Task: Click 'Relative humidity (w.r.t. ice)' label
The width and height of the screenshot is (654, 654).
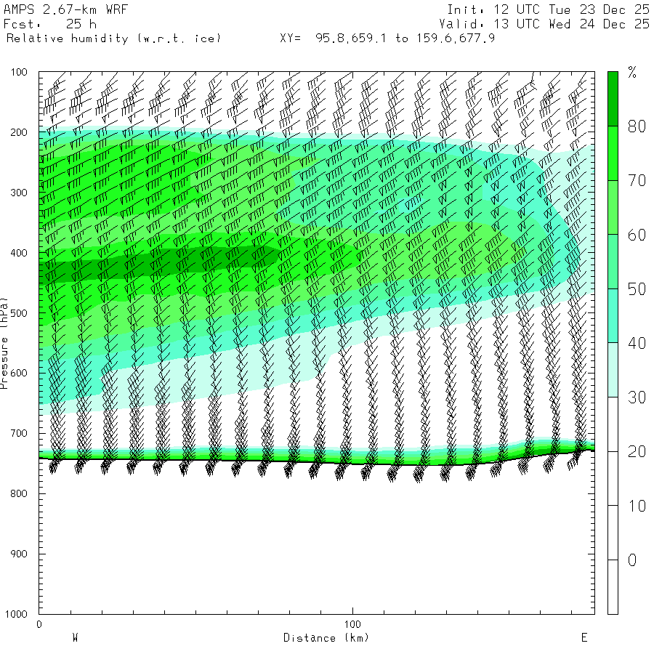Action: 113,39
